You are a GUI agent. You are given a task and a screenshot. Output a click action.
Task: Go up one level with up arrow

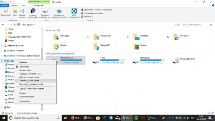[14, 25]
